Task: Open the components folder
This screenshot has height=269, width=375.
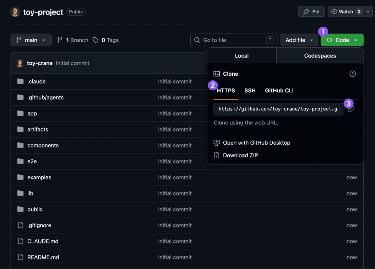Action: click(43, 145)
